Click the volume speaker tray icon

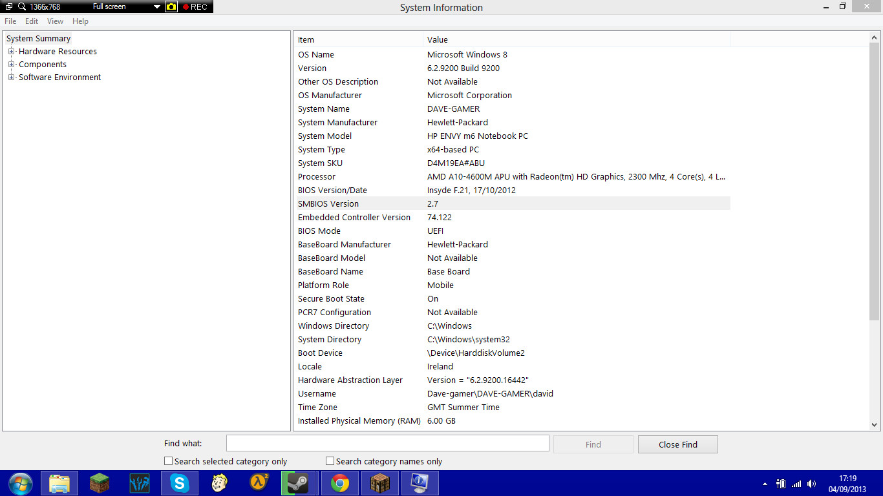point(812,484)
